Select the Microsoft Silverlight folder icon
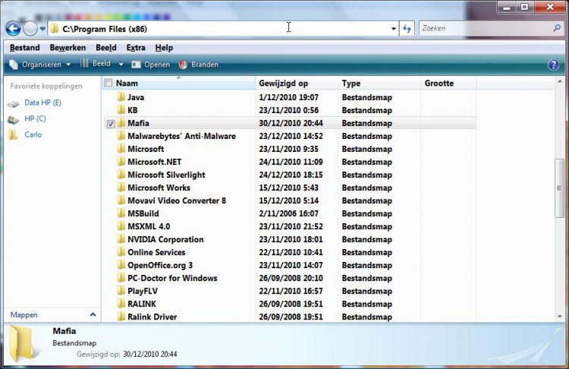The width and height of the screenshot is (569, 369). click(x=121, y=175)
